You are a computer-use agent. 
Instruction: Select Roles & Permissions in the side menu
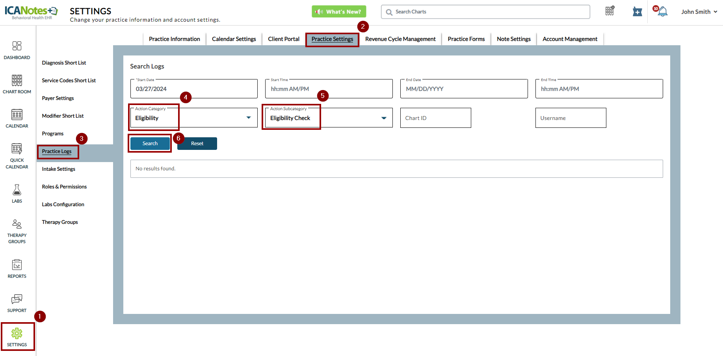pyautogui.click(x=64, y=187)
